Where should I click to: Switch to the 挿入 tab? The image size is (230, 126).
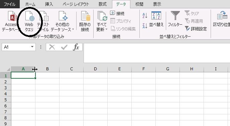pyautogui.click(x=49, y=4)
